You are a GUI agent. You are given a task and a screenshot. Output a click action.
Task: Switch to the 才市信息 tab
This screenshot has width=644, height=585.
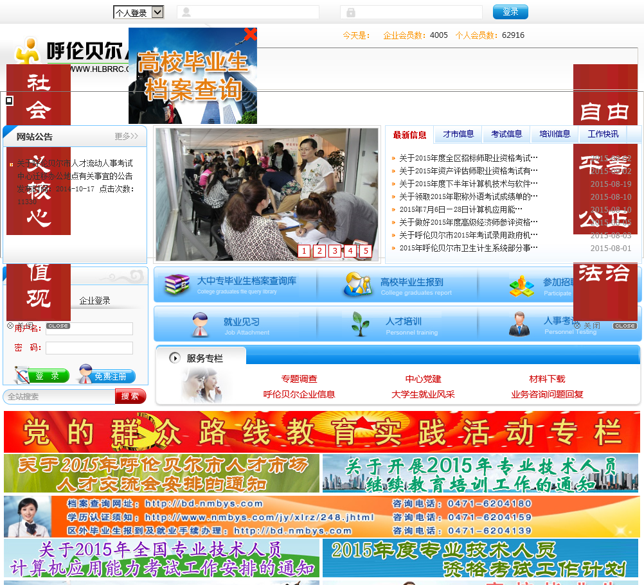(x=458, y=134)
